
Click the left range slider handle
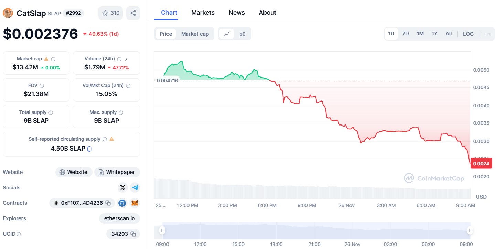[x=162, y=230]
